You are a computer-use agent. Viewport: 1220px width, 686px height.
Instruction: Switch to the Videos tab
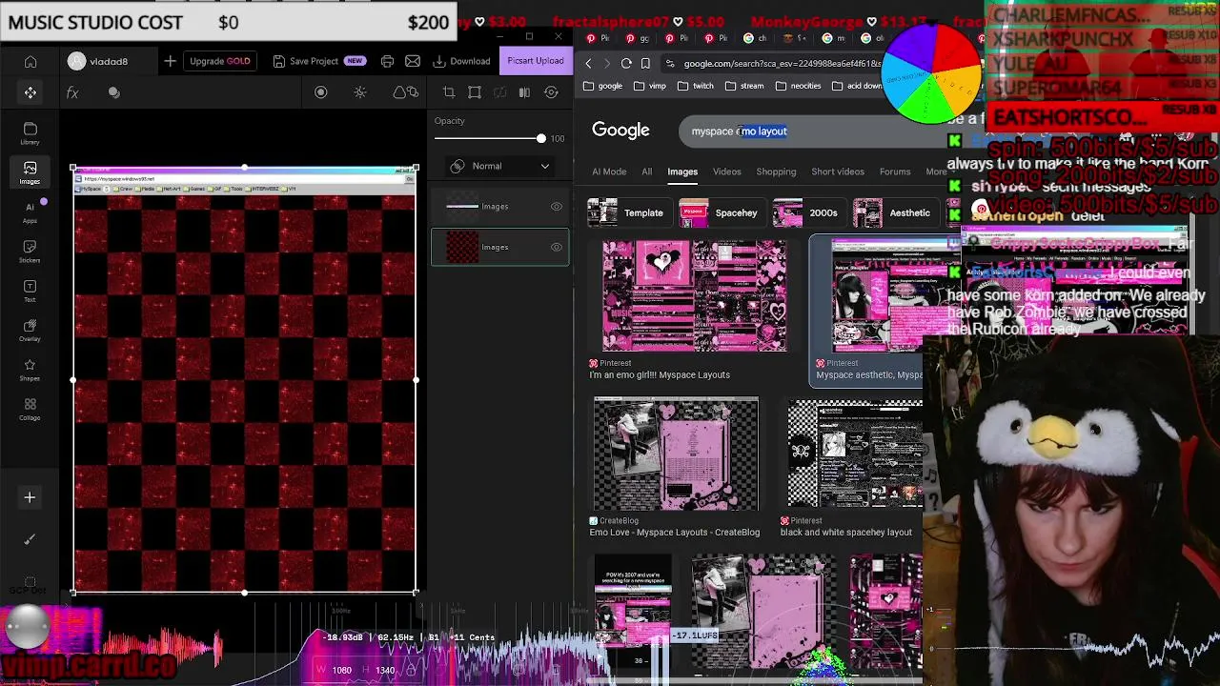pyautogui.click(x=726, y=171)
